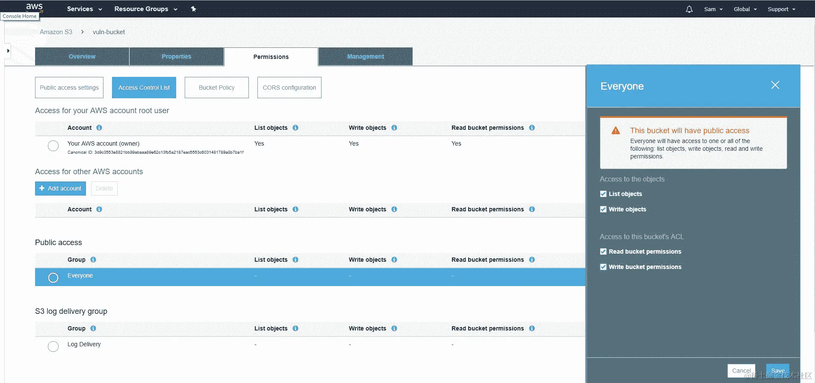Uncheck Write bucket permissions checkbox

(603, 267)
